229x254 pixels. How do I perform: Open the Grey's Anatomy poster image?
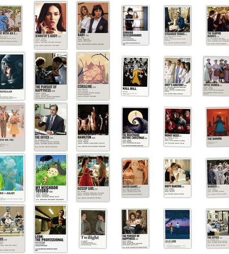click(178, 71)
